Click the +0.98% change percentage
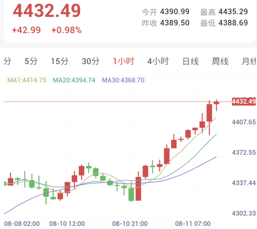Image resolution: width=257 pixels, height=229 pixels. [66, 30]
